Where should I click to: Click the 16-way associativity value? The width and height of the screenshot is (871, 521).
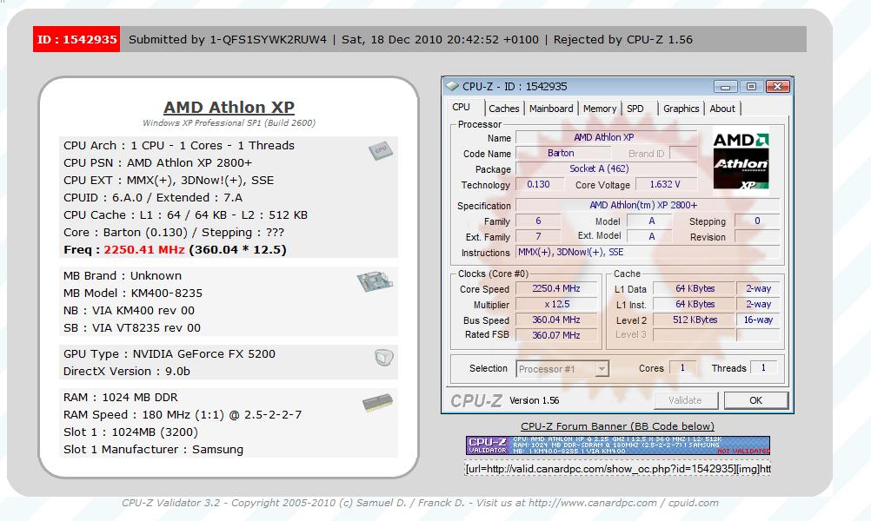pyautogui.click(x=758, y=320)
